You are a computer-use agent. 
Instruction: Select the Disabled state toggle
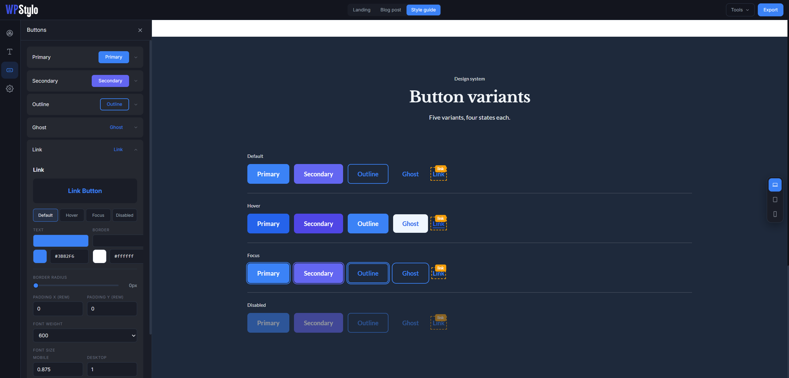click(x=125, y=215)
